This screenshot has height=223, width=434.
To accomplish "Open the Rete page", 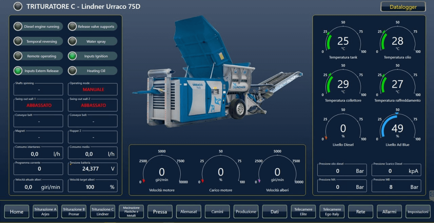I will pyautogui.click(x=361, y=211).
